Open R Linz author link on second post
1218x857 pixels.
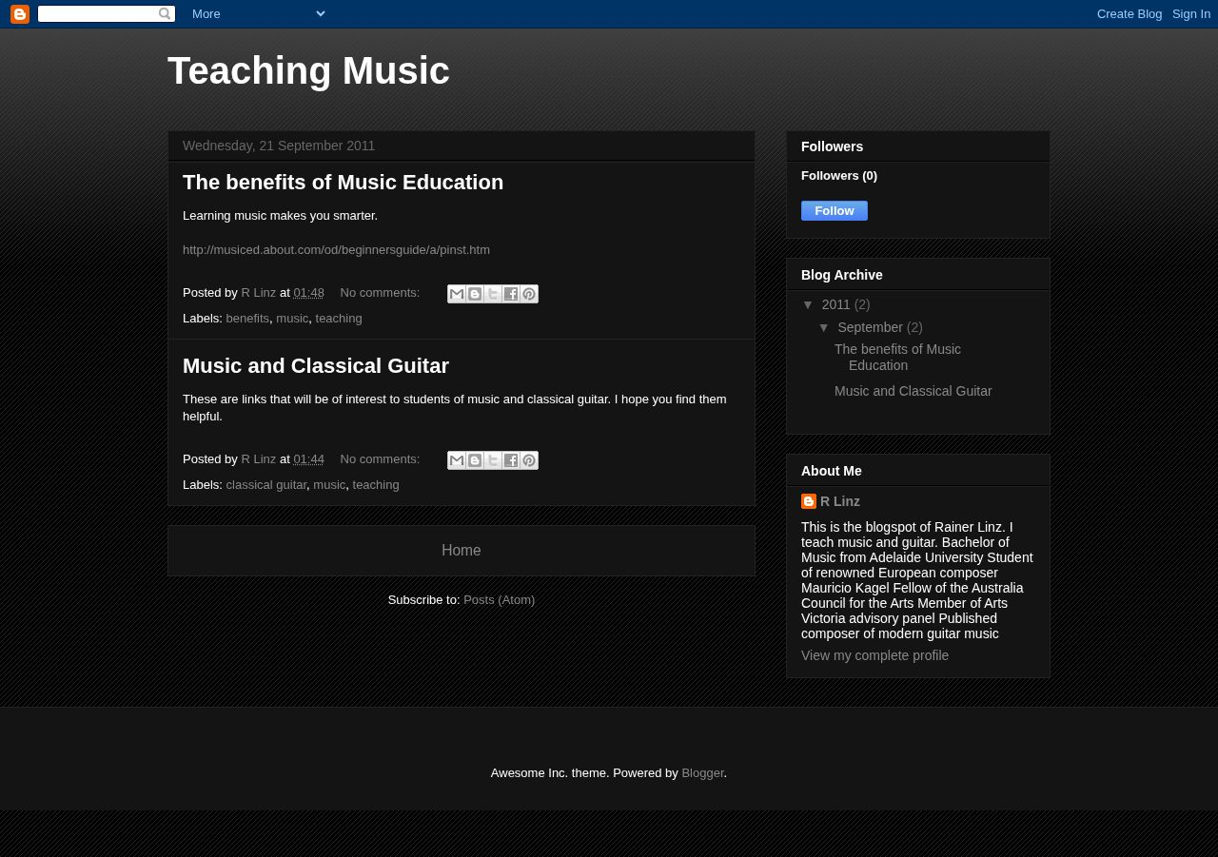[258, 459]
